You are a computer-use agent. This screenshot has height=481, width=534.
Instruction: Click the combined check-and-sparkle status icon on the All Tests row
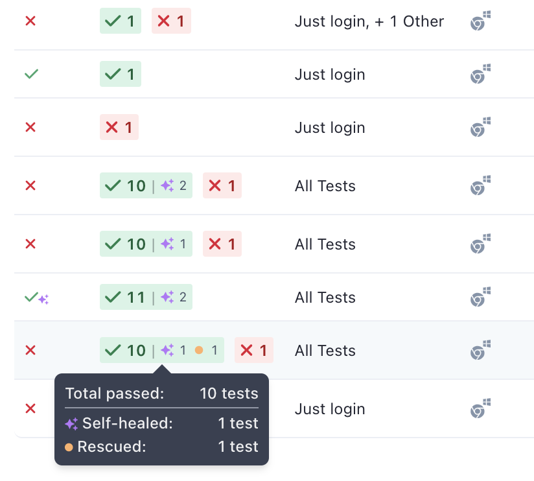(x=36, y=297)
